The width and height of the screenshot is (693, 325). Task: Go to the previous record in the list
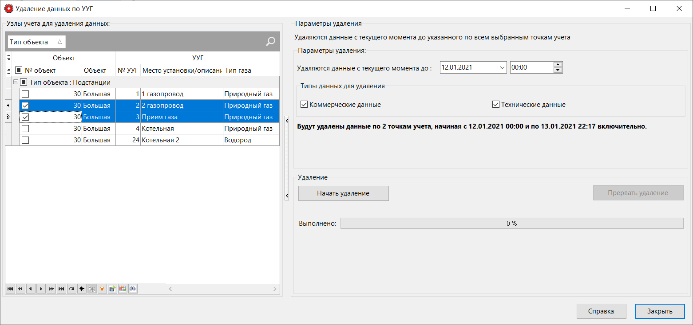(x=30, y=289)
